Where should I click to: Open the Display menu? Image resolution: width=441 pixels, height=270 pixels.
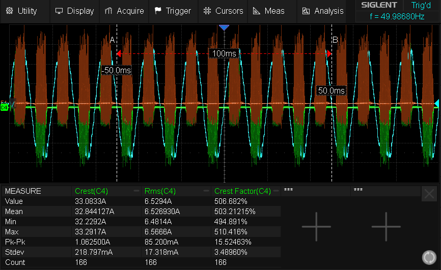(74, 11)
